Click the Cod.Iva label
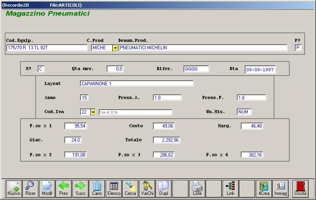 (x=54, y=112)
